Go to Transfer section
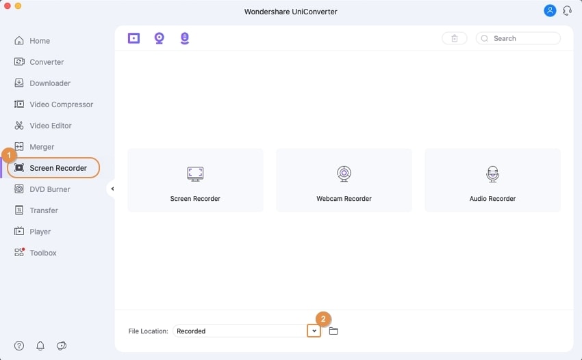 (x=36, y=210)
